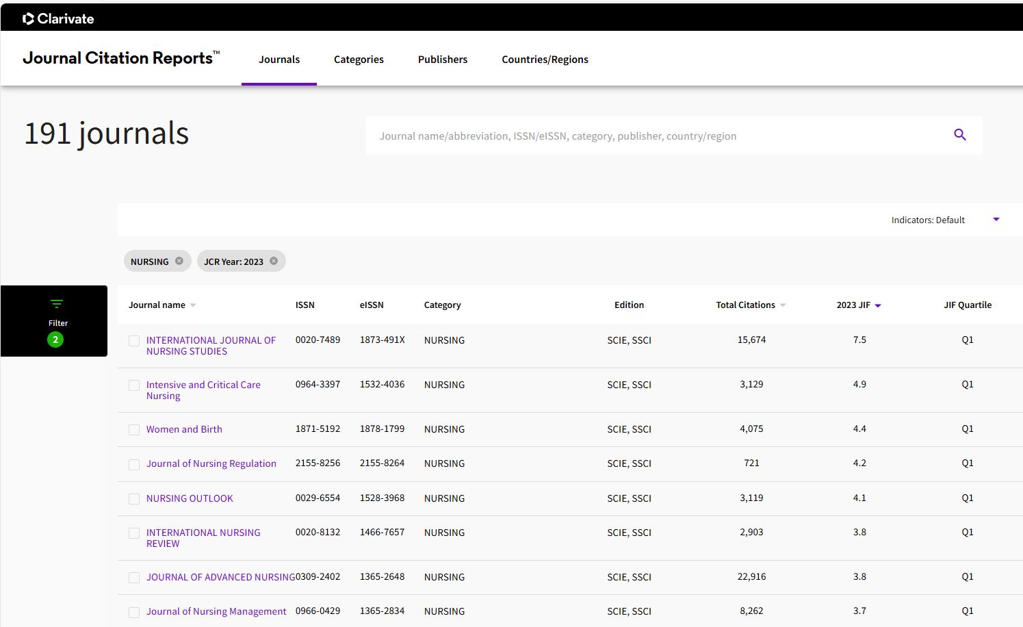The image size is (1023, 627).
Task: Open Journal of Nursing Regulation link
Action: click(x=211, y=463)
